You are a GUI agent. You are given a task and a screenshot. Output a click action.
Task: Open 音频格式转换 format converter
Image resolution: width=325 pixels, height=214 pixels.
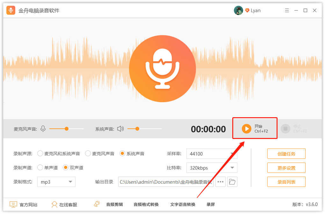pos(146,204)
